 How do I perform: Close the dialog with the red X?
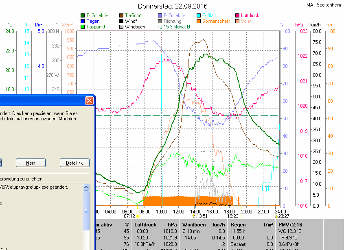[89, 100]
